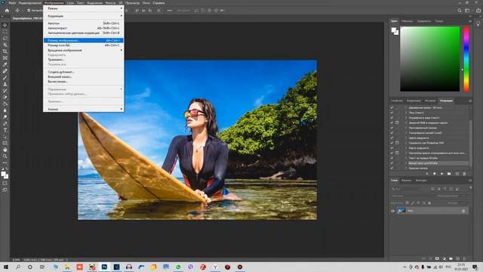Viewport: 483px width, 272px height.
Task: Choose 'Создать дубликат...' menu item
Action: [84, 72]
